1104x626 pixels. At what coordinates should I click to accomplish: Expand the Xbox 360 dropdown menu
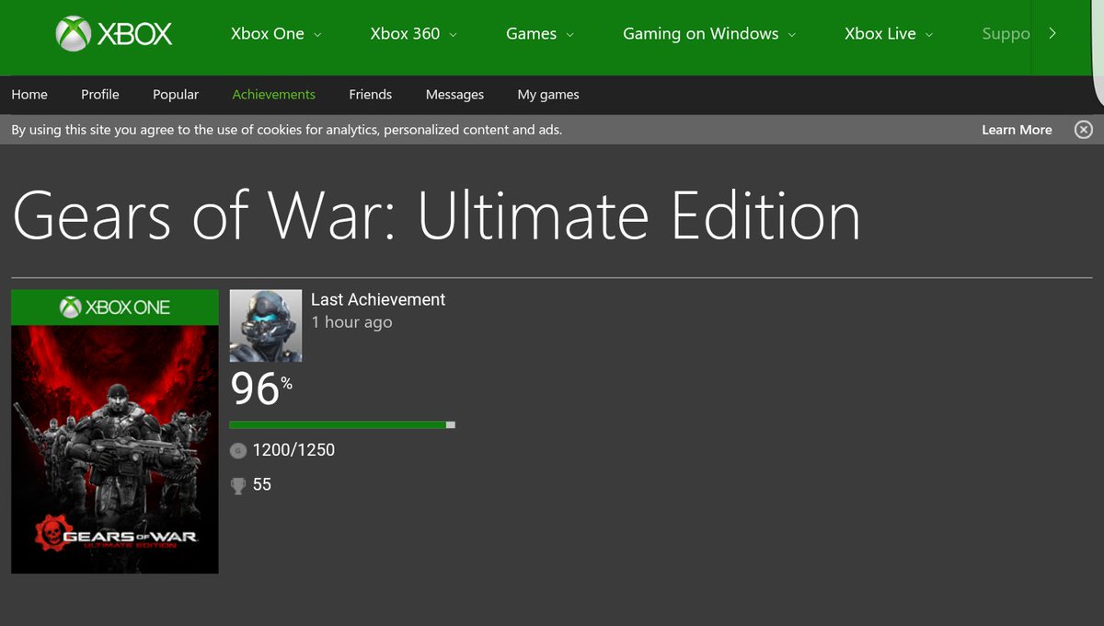414,34
